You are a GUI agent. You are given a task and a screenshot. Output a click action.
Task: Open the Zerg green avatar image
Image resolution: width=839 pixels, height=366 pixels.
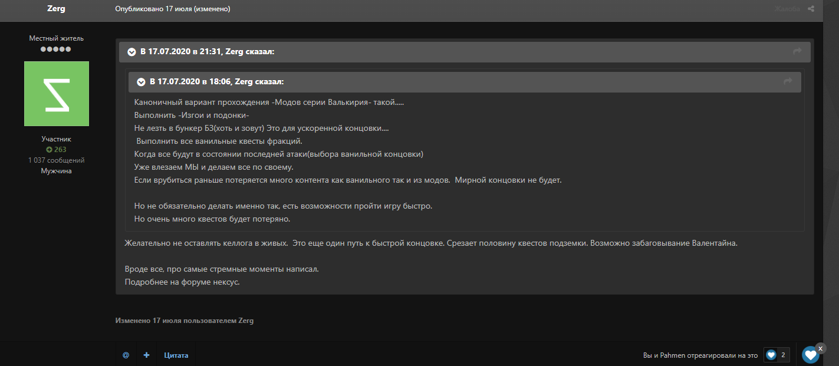pos(57,94)
